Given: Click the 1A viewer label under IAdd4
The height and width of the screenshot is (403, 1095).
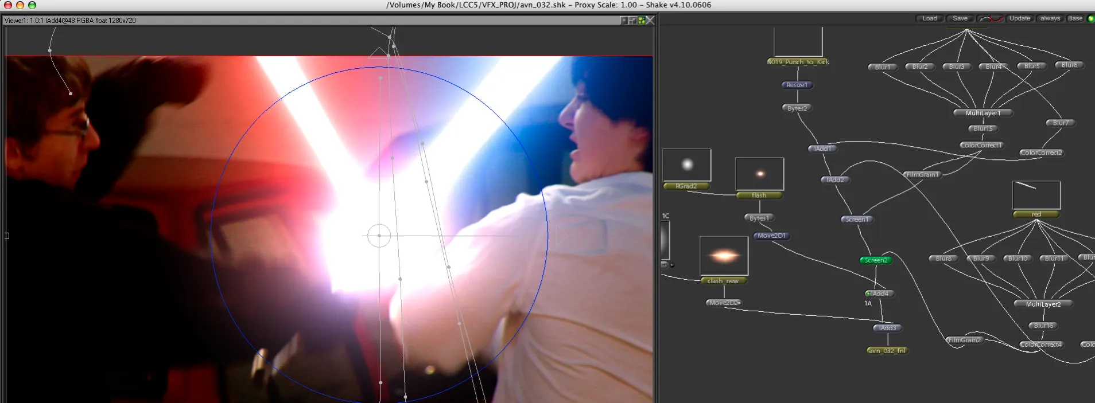Looking at the screenshot, I should tap(868, 303).
